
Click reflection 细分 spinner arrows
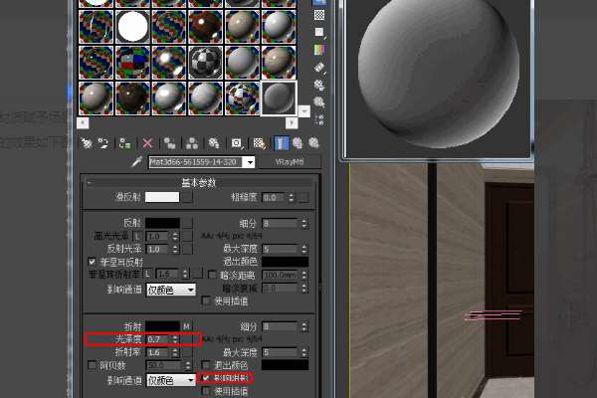(x=304, y=223)
